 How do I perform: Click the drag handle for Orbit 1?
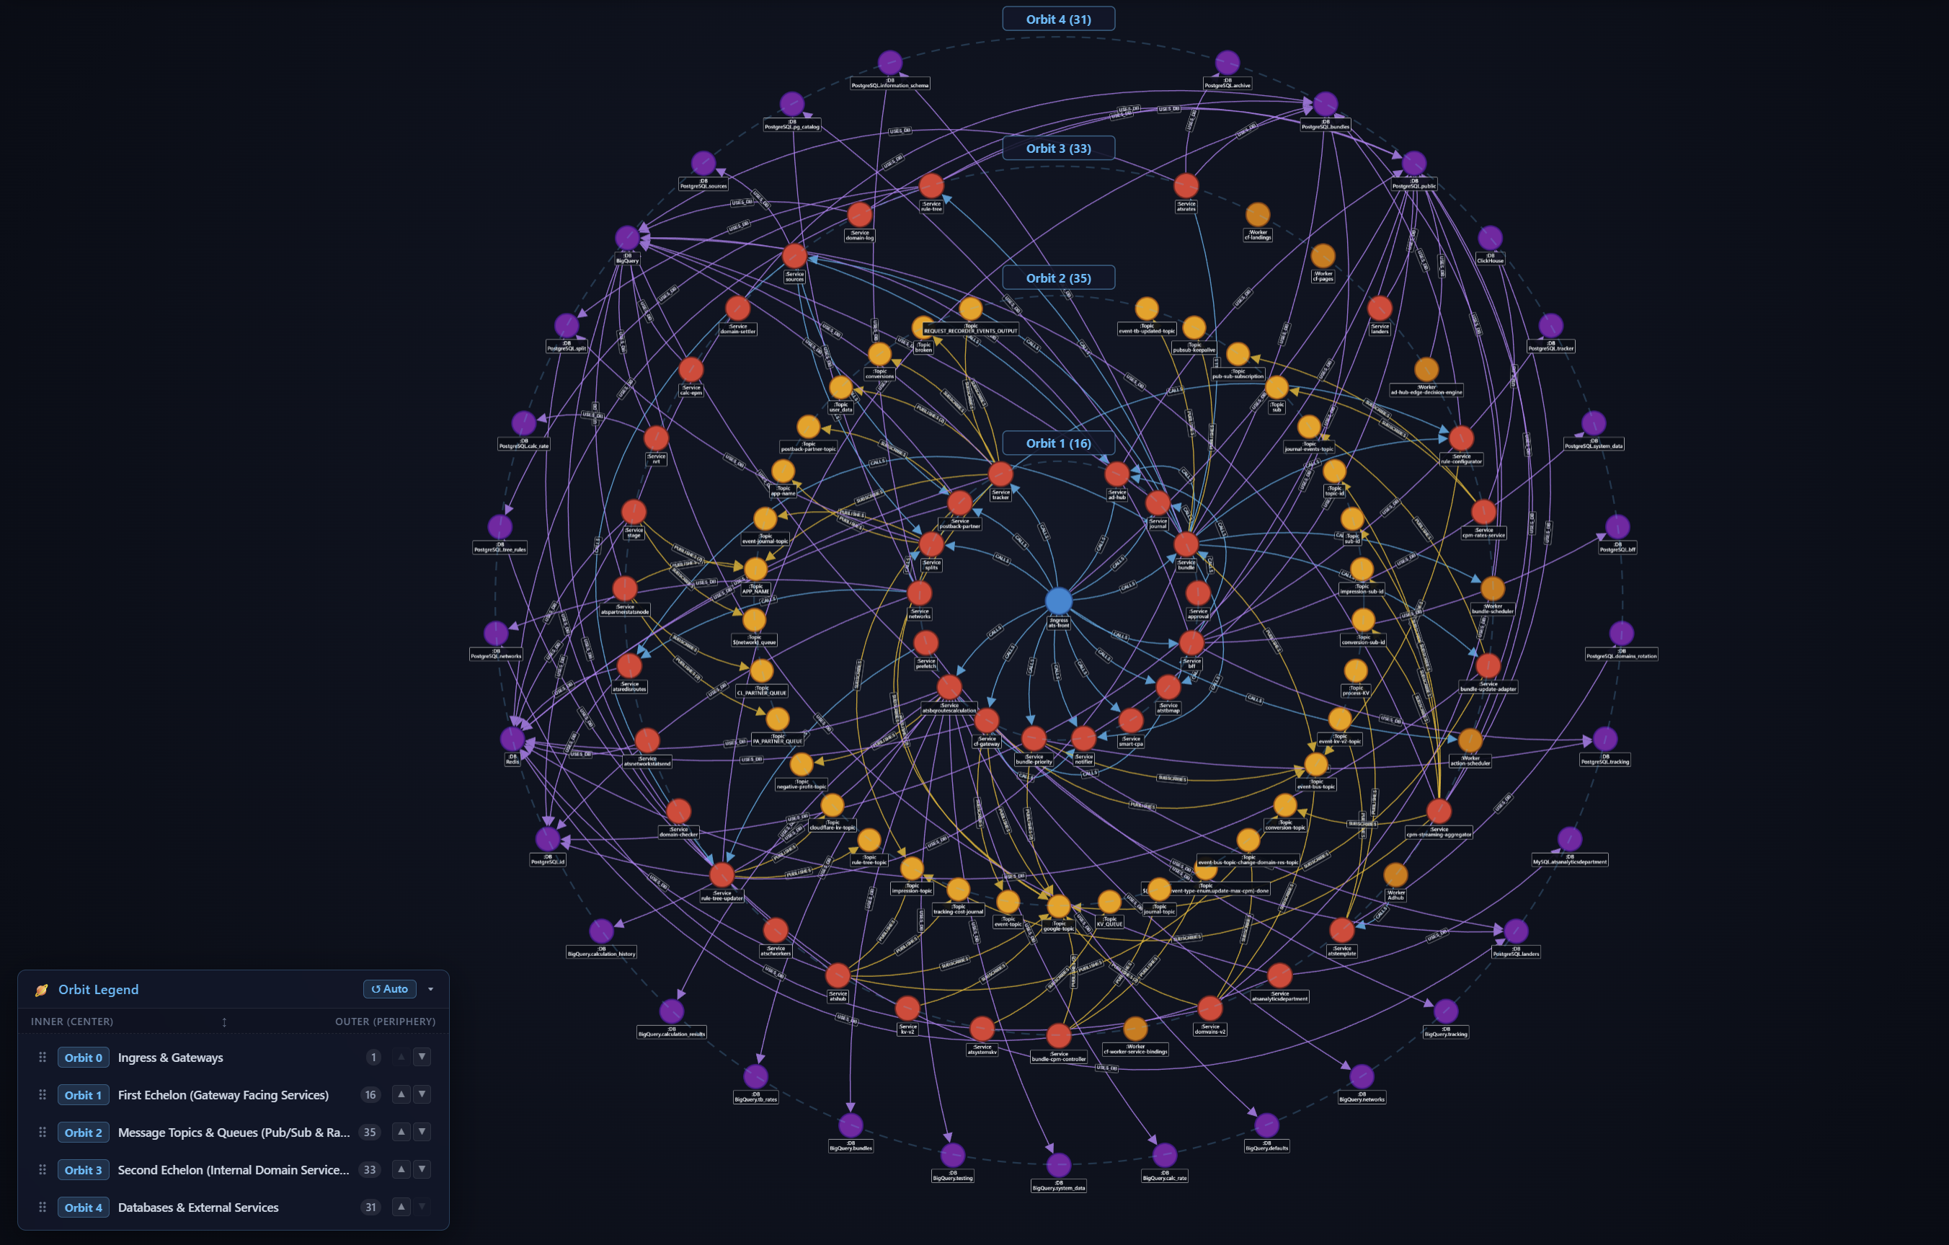[42, 1094]
